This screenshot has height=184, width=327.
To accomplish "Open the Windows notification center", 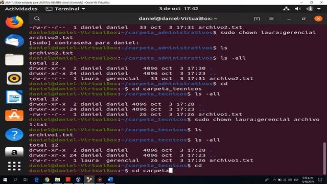I will pyautogui.click(x=320, y=179).
